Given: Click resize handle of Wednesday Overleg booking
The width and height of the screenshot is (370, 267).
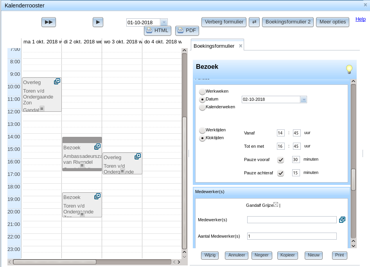Looking at the screenshot, I should pyautogui.click(x=122, y=171).
